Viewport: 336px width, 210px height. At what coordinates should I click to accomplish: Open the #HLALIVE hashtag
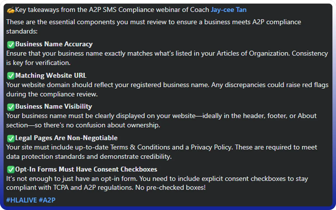(21, 200)
